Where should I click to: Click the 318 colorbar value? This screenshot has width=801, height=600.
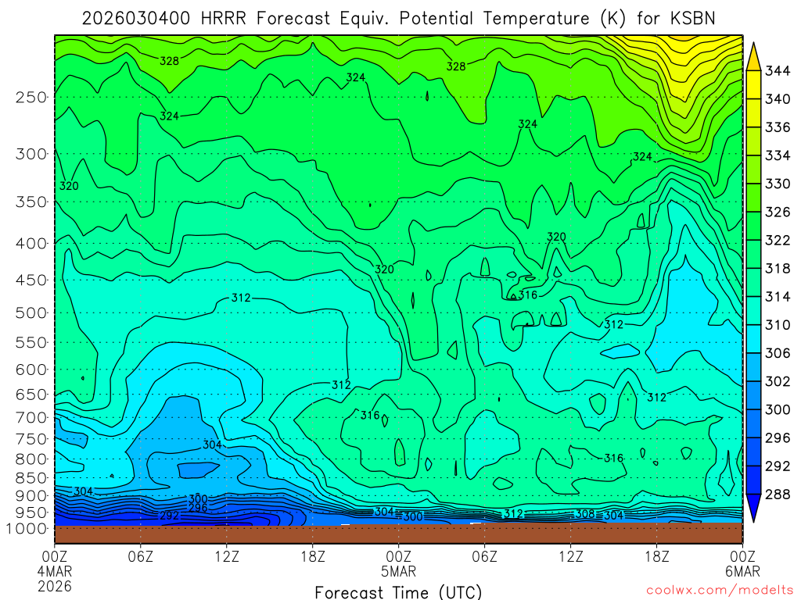point(778,269)
